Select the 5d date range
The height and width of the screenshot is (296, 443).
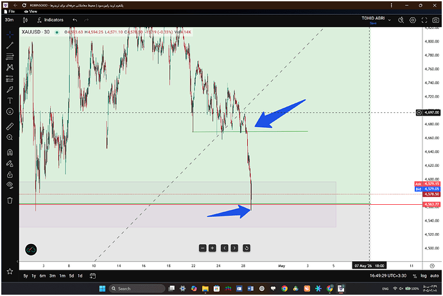click(72, 276)
